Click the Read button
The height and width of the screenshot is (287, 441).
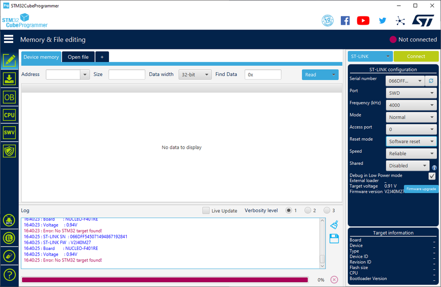pos(315,75)
